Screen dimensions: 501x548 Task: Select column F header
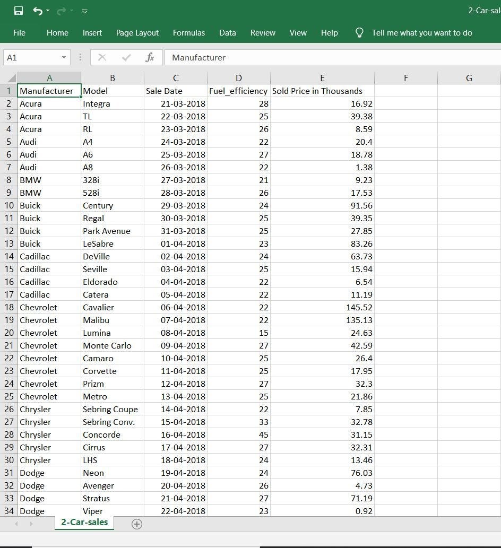point(406,77)
